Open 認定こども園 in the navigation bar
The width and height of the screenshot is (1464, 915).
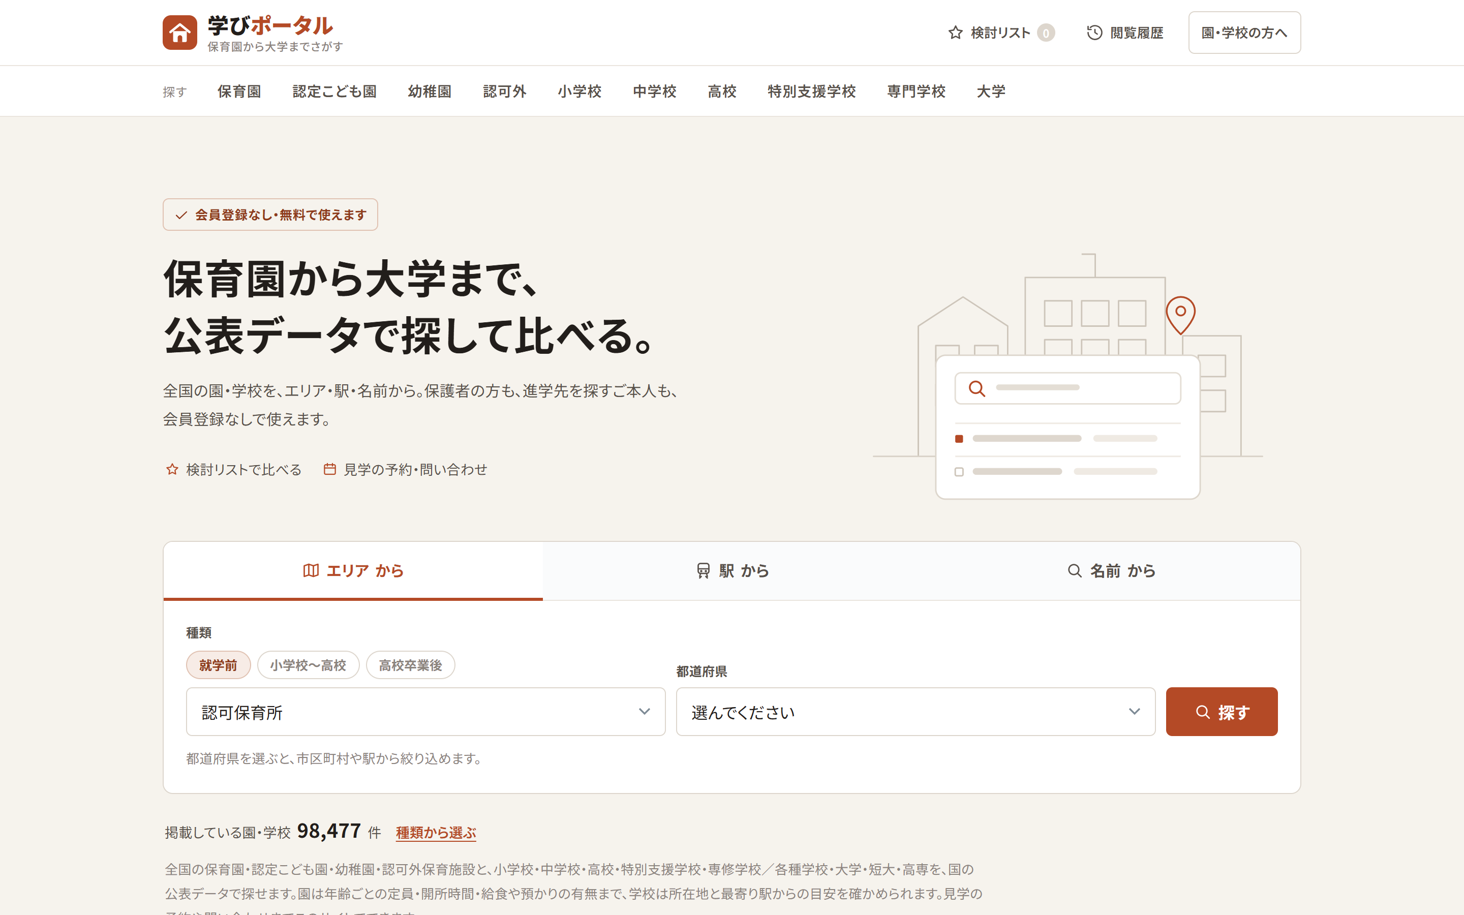[x=334, y=91]
